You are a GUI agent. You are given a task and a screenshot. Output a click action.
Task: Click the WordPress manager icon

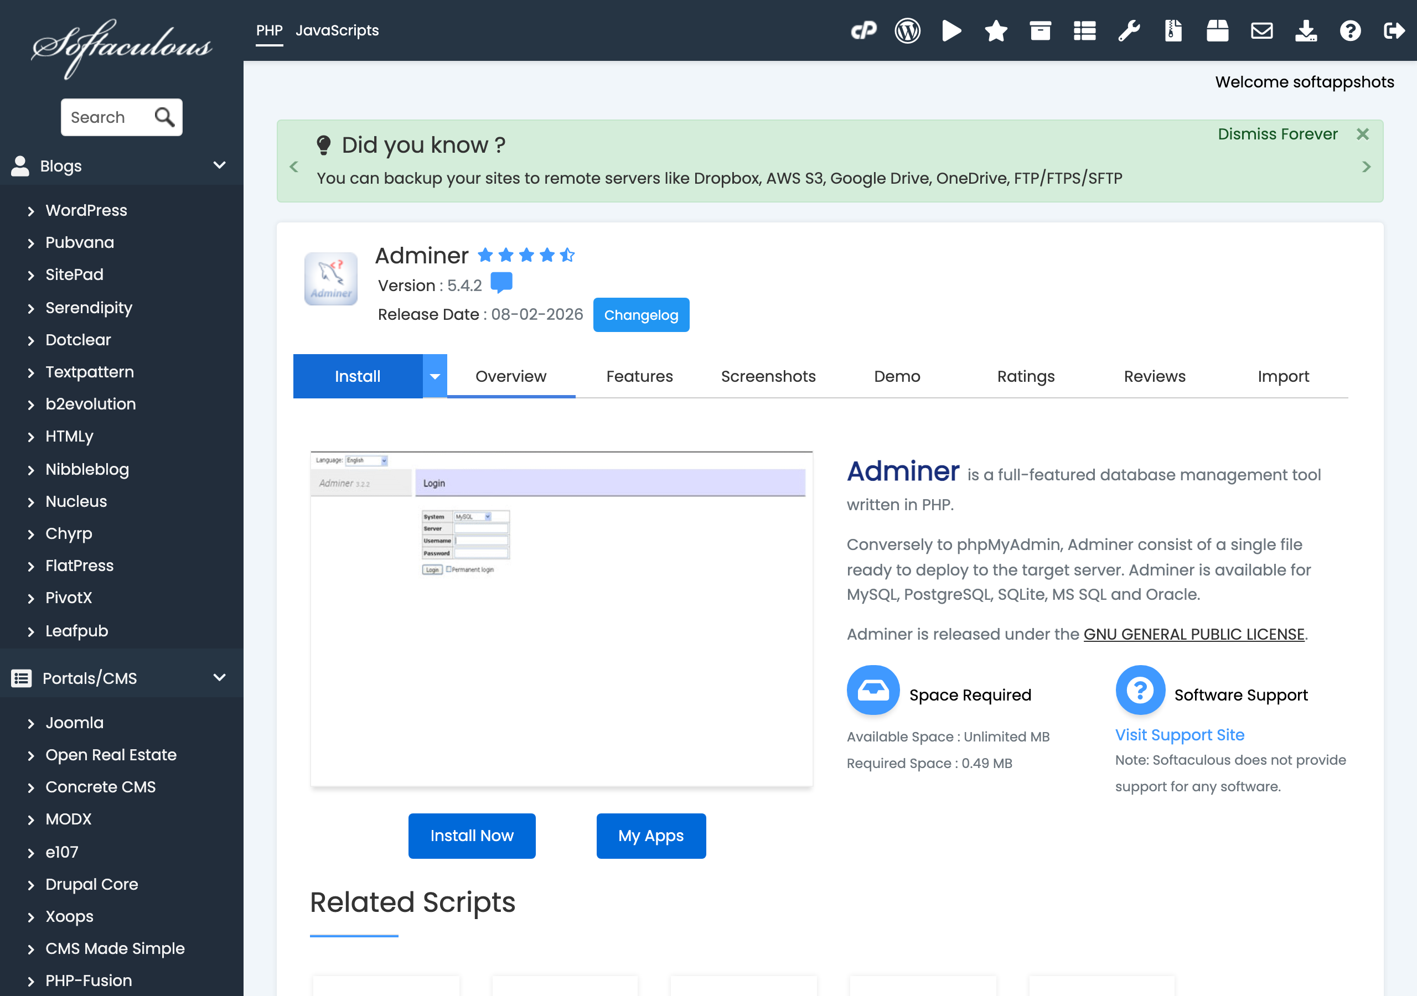[907, 30]
